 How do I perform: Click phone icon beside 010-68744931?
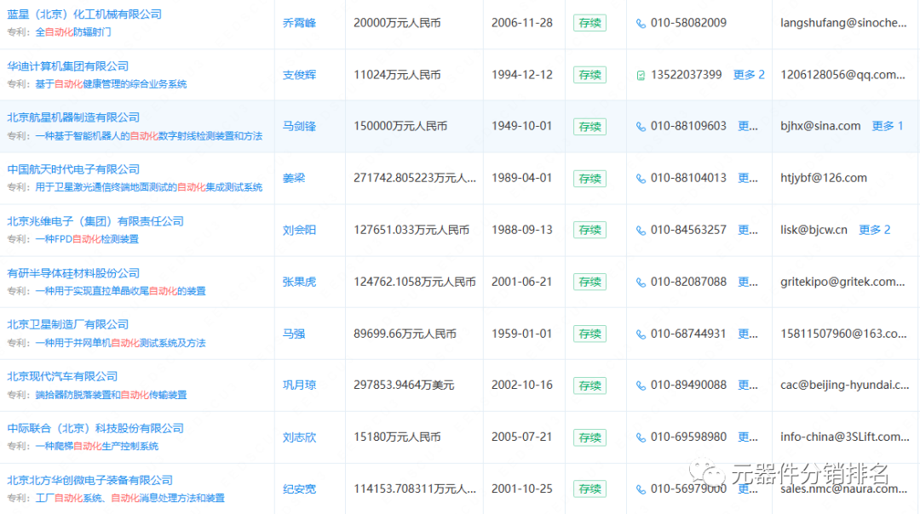[641, 334]
